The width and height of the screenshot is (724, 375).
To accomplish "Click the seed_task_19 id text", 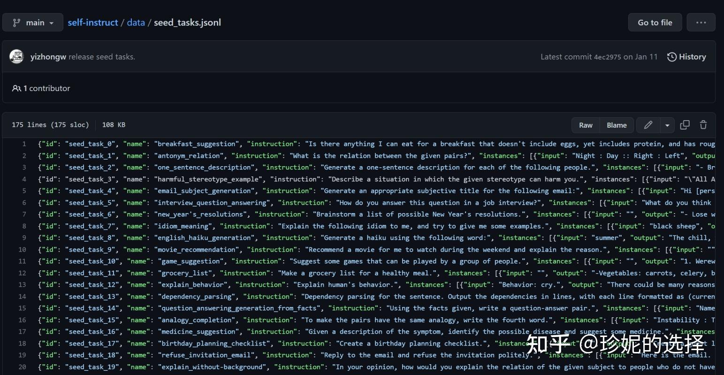I will (92, 367).
